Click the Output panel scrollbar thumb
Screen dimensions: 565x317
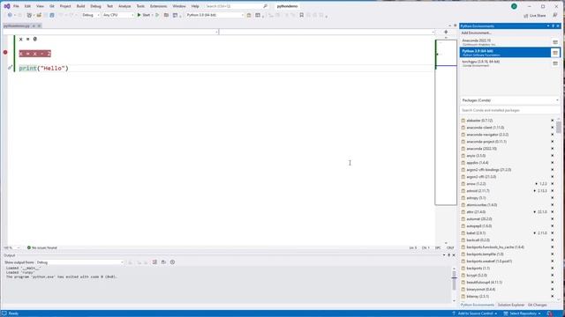(454, 280)
